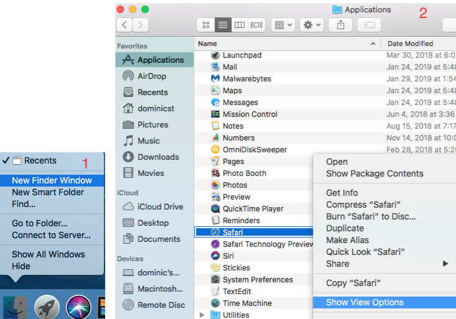Open Desktop in the sidebar
The height and width of the screenshot is (319, 456).
[x=154, y=223]
